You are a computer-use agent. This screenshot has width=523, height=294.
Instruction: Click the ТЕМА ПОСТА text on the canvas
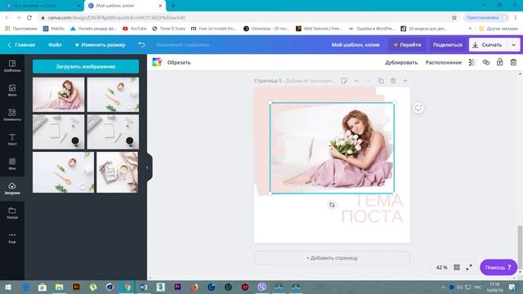(x=373, y=208)
